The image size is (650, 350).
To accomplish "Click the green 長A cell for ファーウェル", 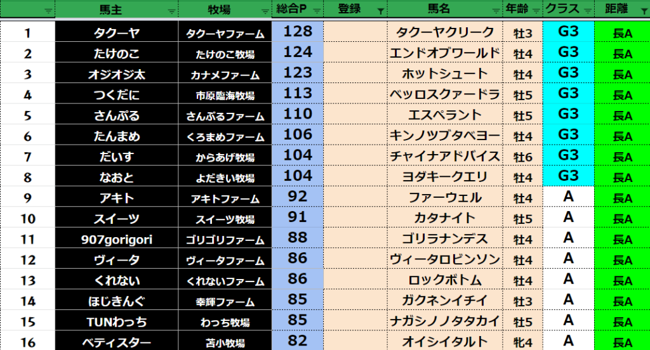I will click(621, 198).
